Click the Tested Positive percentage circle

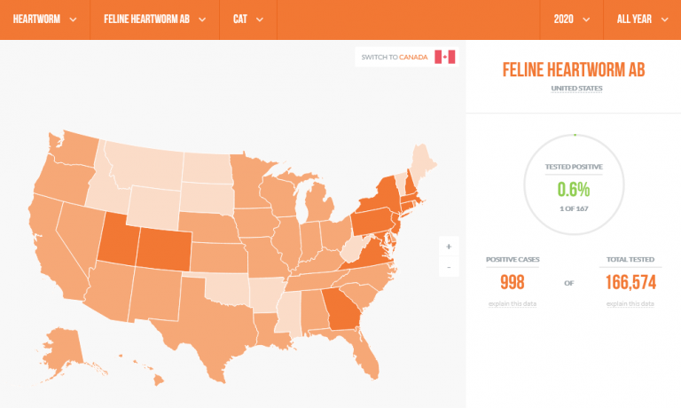[574, 184]
